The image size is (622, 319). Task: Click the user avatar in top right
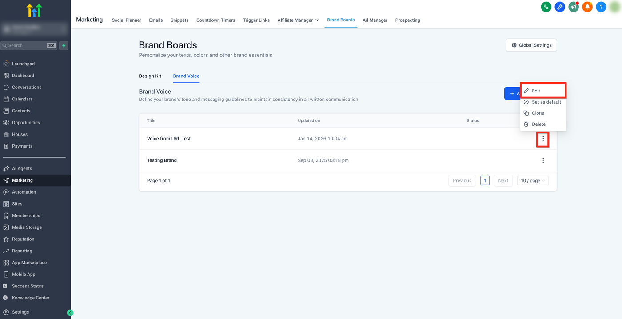click(614, 7)
